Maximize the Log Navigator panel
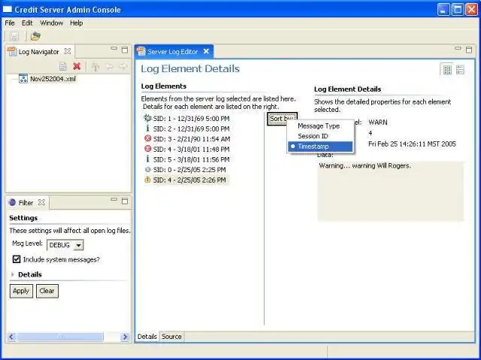The width and height of the screenshot is (481, 360). pyautogui.click(x=125, y=50)
